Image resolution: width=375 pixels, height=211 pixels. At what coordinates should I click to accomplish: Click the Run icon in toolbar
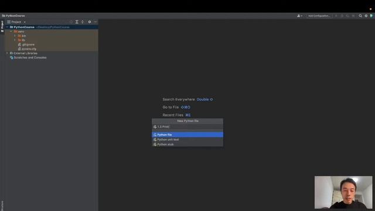pos(336,16)
